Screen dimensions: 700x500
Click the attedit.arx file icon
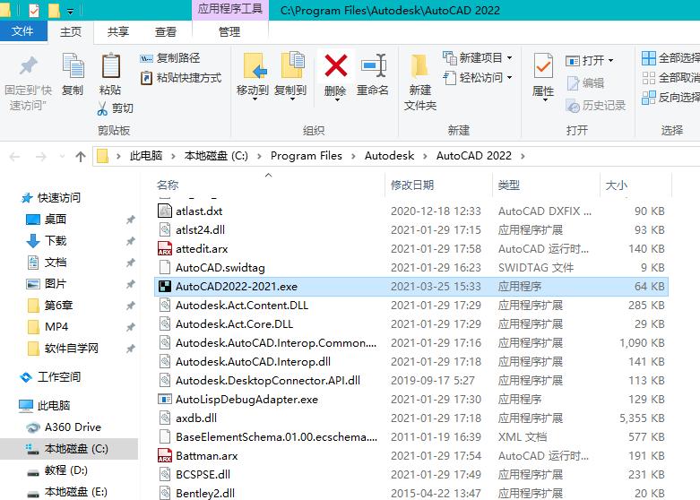click(165, 249)
